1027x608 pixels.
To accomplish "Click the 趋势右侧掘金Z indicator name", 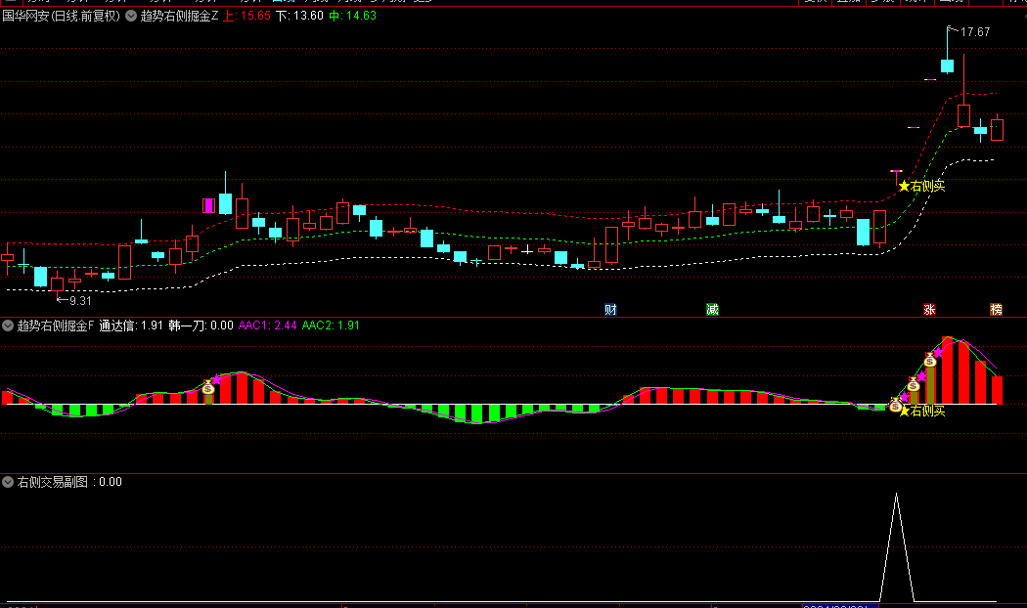I will point(179,16).
